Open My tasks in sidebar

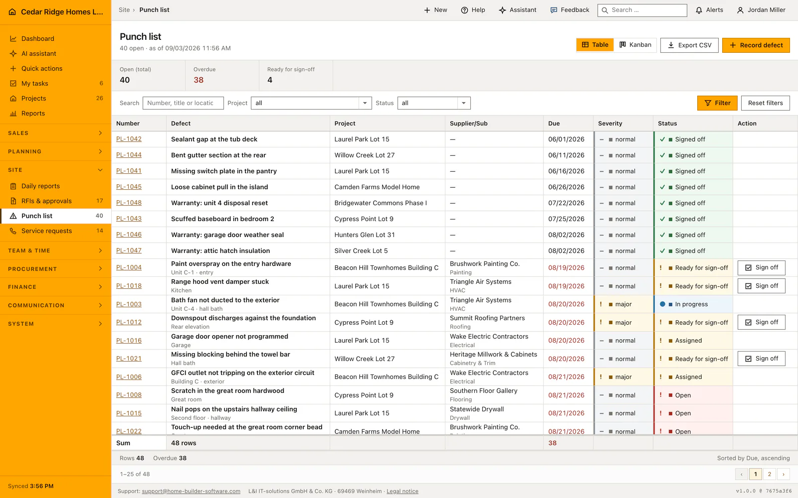[55, 84]
